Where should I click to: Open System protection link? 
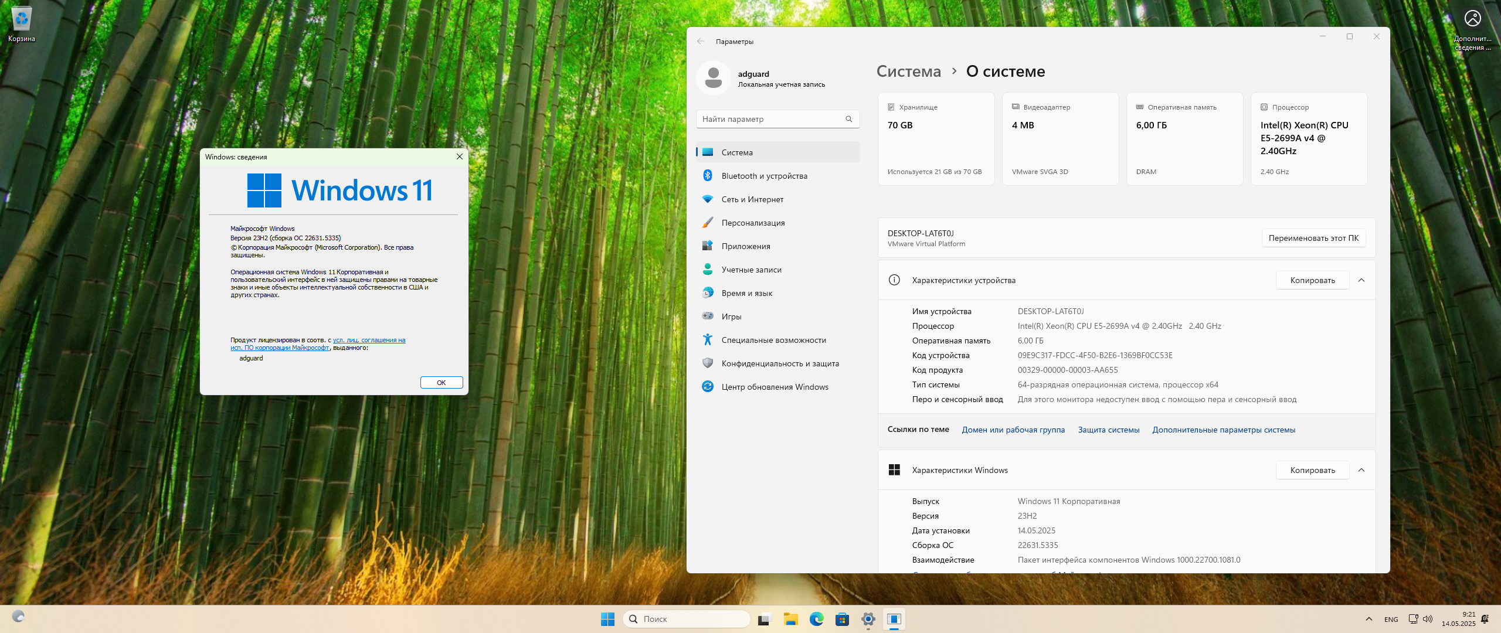tap(1108, 430)
